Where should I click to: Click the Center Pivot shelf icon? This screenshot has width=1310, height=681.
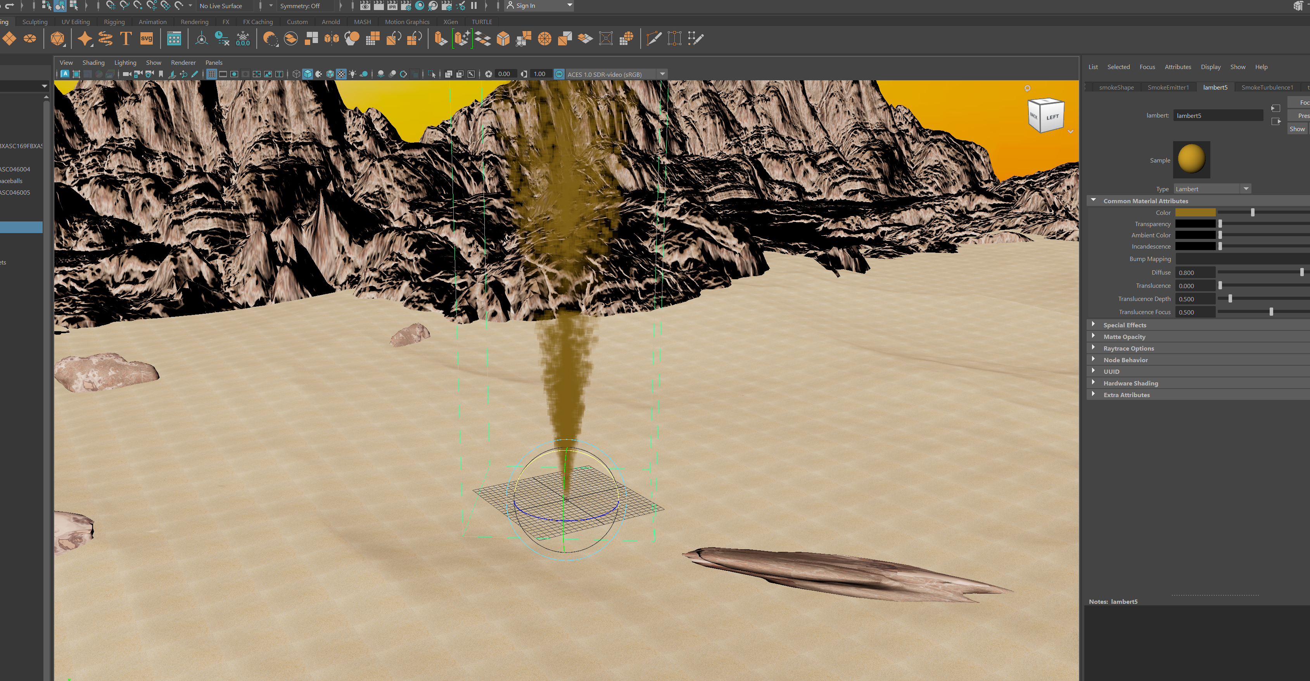point(201,39)
